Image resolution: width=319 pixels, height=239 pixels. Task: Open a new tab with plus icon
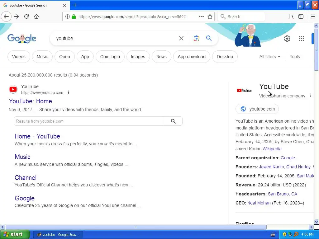[x=75, y=5]
